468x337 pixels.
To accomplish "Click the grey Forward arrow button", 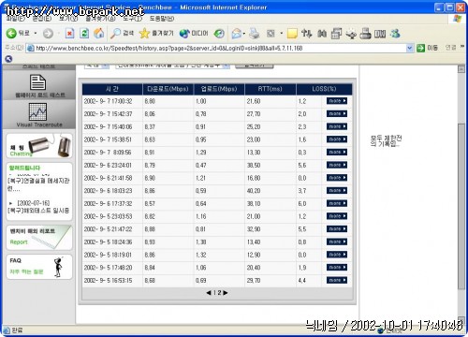I will click(x=48, y=33).
